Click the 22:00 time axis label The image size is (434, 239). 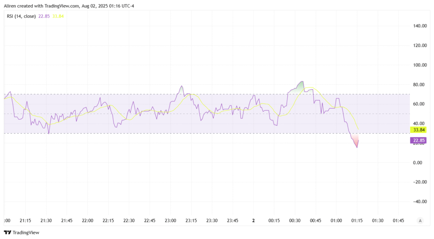87,220
